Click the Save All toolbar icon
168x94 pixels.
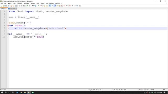[9, 6]
